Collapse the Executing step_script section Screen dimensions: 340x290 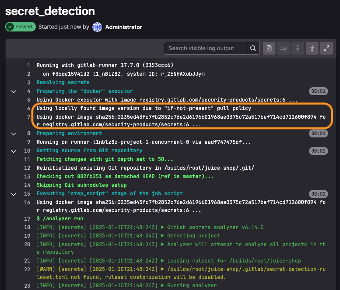click(14, 194)
